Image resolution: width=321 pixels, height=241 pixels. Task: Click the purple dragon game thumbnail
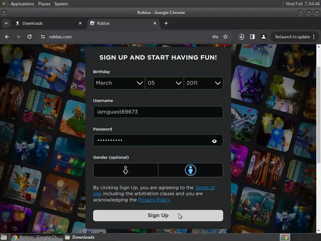[x=249, y=85]
